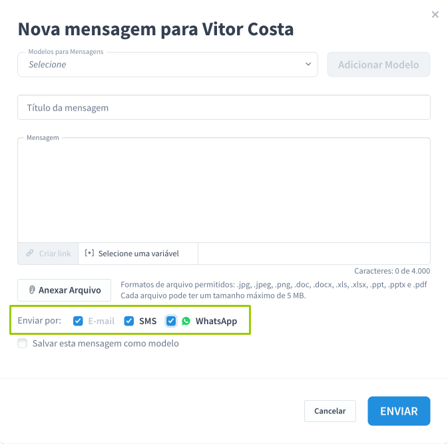This screenshot has height=444, width=448.
Task: Click the WhatsApp logo icon
Action: (186, 321)
